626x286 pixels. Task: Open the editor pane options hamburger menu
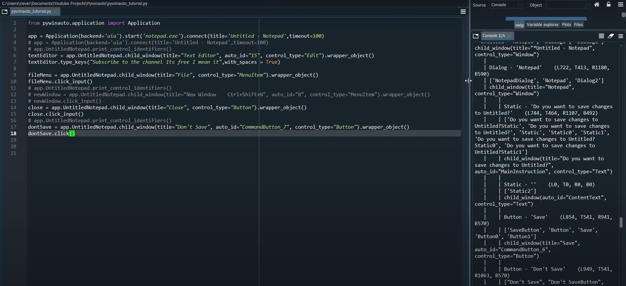pos(463,12)
